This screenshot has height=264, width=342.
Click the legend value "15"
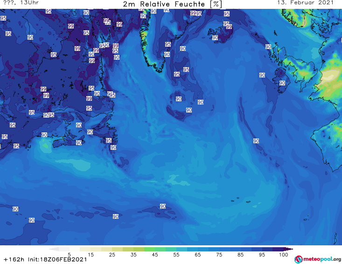point(91,255)
